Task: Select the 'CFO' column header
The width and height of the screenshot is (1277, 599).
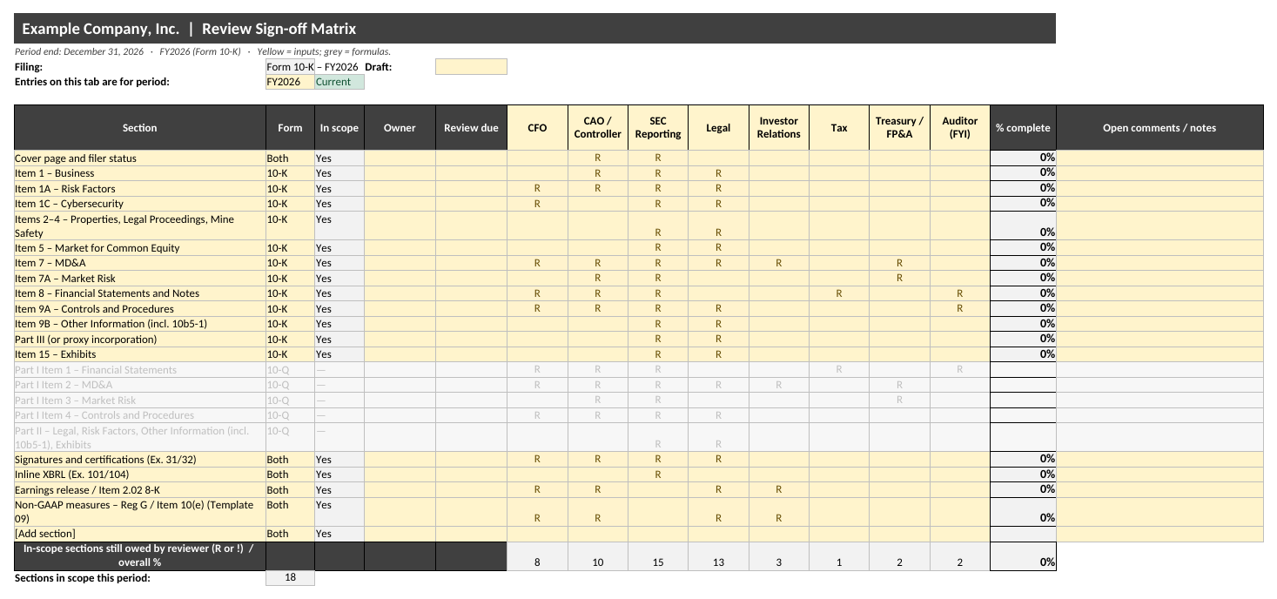Action: pos(537,128)
